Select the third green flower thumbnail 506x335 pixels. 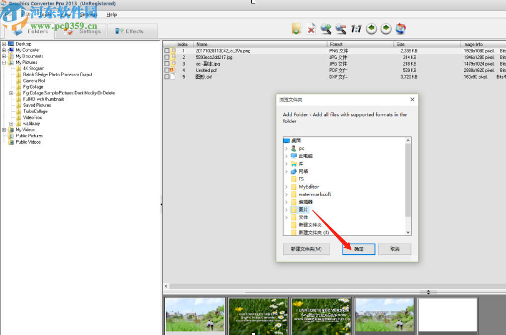pyautogui.click(x=321, y=316)
